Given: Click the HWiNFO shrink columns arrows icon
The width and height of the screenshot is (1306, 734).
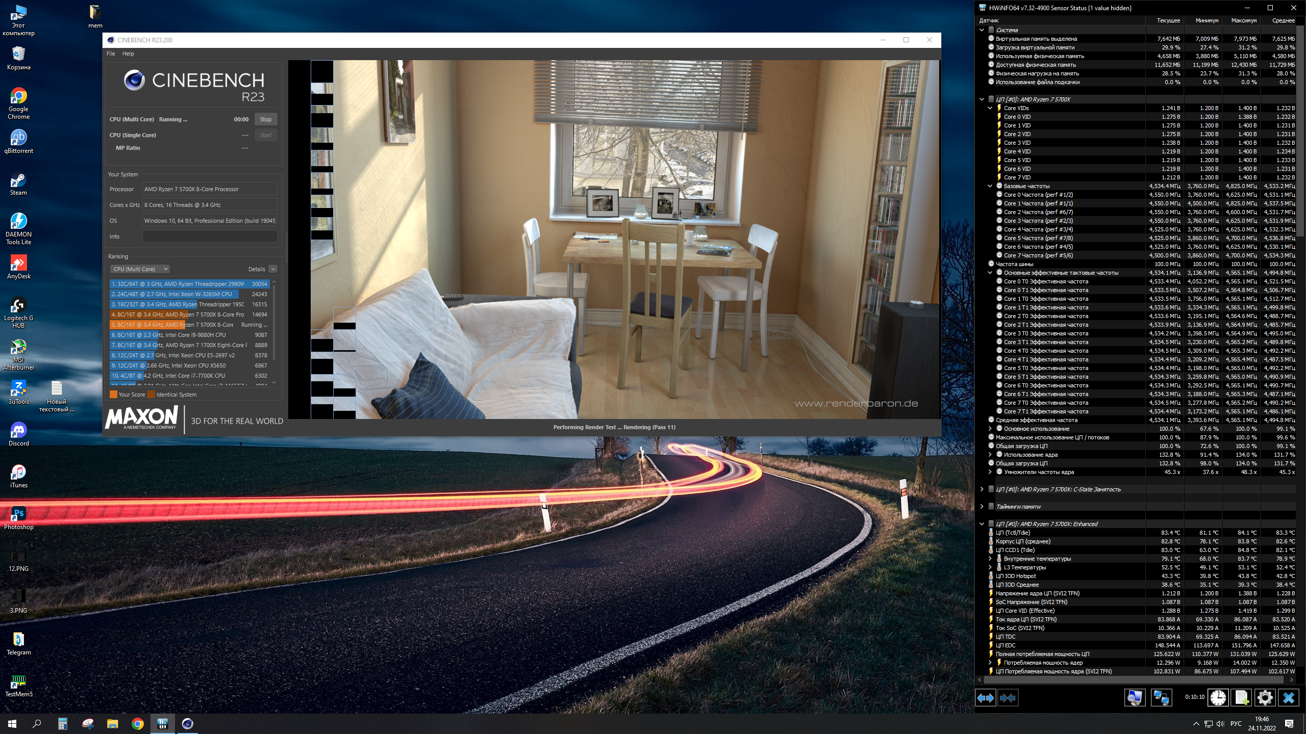Looking at the screenshot, I should pos(1008,698).
